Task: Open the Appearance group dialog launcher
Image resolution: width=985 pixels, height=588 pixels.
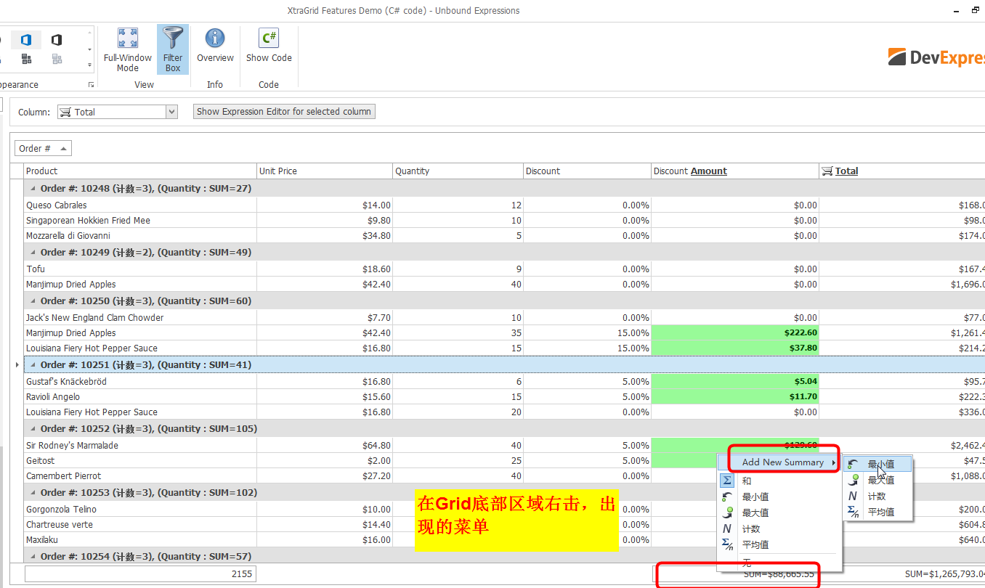Action: [x=92, y=85]
